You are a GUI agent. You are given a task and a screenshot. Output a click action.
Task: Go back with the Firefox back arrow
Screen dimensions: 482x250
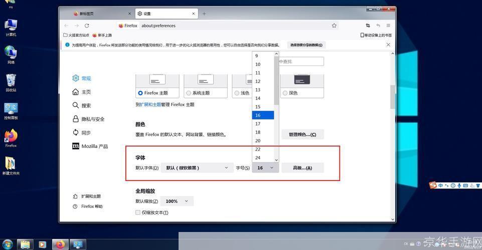tap(66, 25)
